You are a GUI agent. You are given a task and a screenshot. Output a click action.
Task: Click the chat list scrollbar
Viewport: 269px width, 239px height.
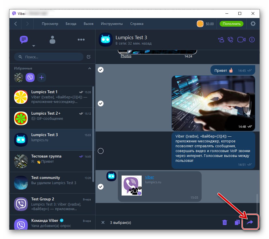point(93,134)
